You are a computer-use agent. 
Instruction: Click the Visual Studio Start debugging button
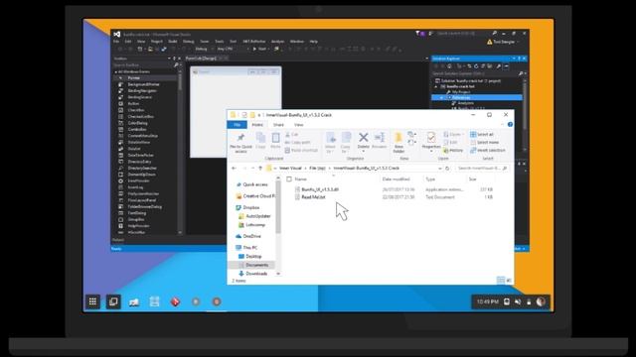tap(260, 49)
